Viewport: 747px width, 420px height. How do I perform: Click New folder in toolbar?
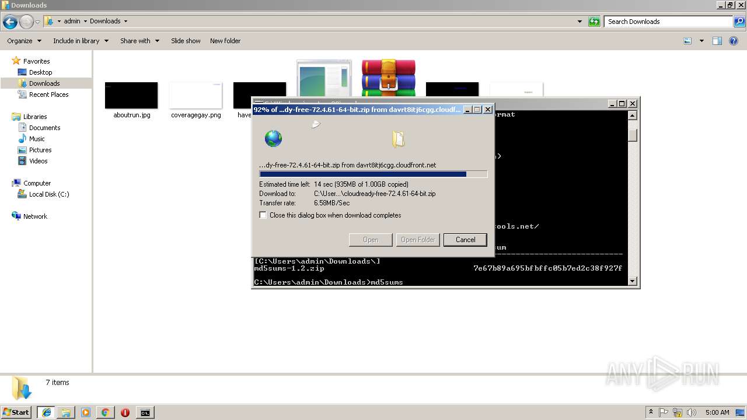pos(225,41)
